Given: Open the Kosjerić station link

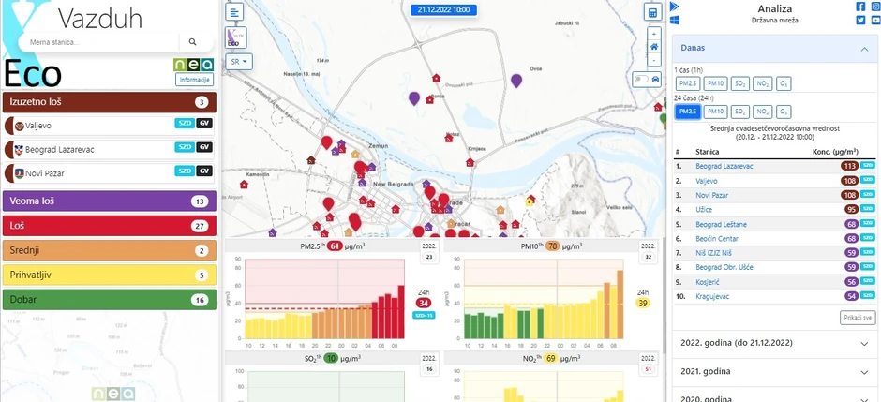Looking at the screenshot, I should click(708, 282).
